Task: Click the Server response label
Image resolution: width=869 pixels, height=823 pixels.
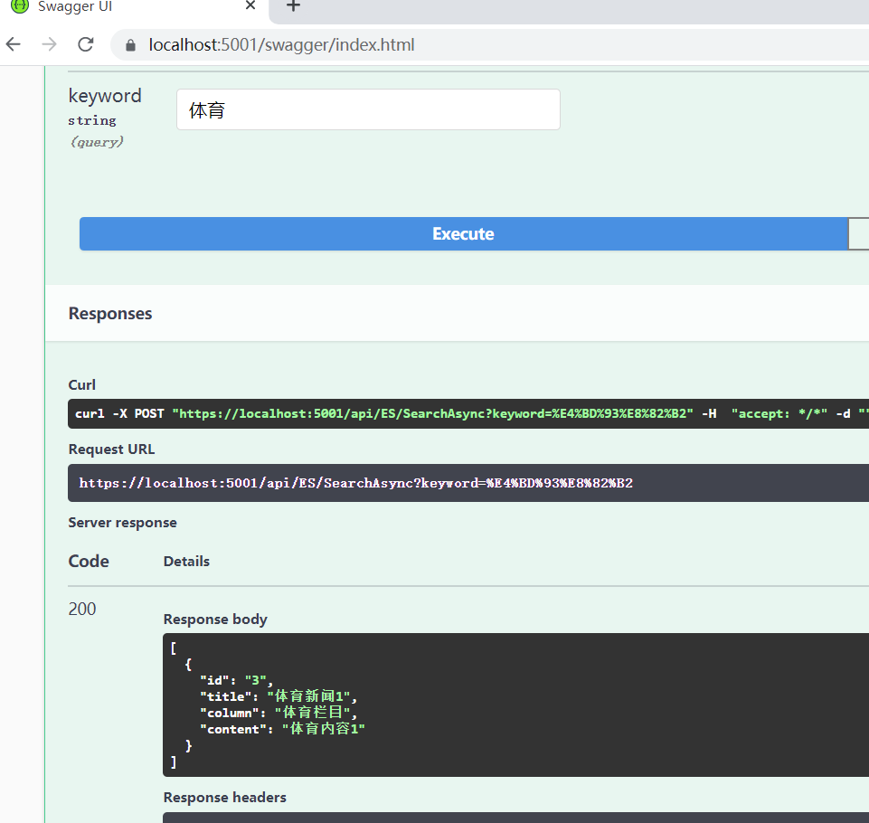Action: [x=121, y=522]
